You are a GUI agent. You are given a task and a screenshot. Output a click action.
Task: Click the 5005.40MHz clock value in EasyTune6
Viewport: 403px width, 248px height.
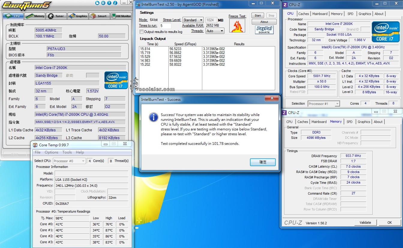pyautogui.click(x=48, y=30)
